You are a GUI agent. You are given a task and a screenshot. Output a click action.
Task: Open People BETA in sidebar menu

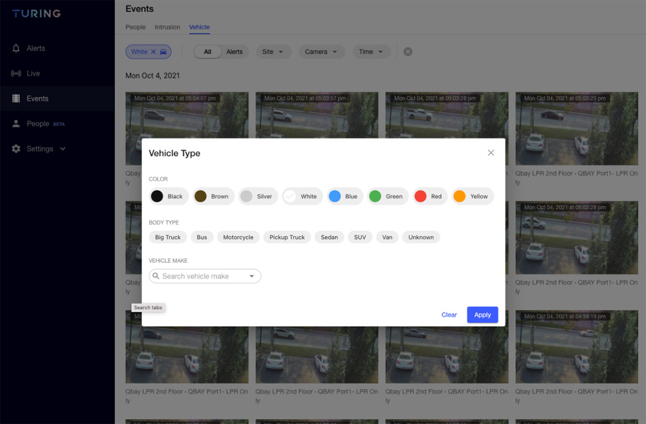[x=57, y=124]
